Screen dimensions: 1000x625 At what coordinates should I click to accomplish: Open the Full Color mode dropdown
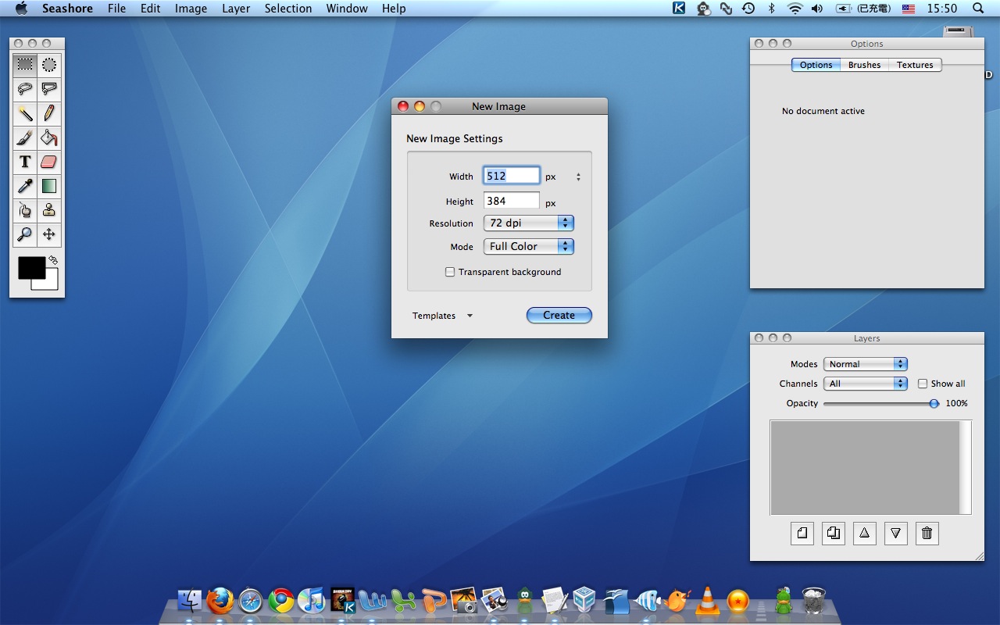(528, 247)
